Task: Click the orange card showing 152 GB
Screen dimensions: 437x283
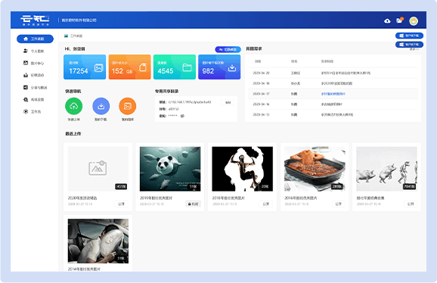Action: coord(129,67)
